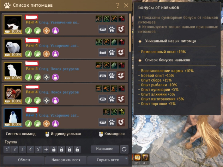Screen dimensions: 223x167
Task: Click green cat icon on penguin row
Action: tap(29, 124)
